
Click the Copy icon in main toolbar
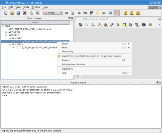tap(32, 13)
